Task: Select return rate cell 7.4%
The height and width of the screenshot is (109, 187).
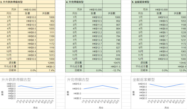Action: (46, 70)
